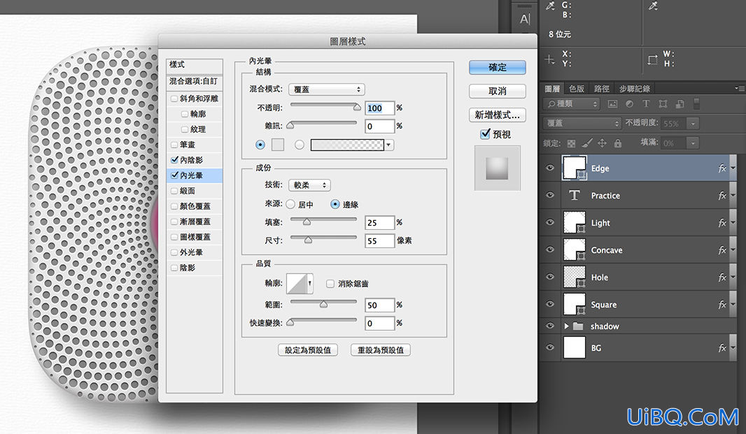This screenshot has width=746, height=434.
Task: Toggle visibility of Concave layer
Action: (550, 249)
